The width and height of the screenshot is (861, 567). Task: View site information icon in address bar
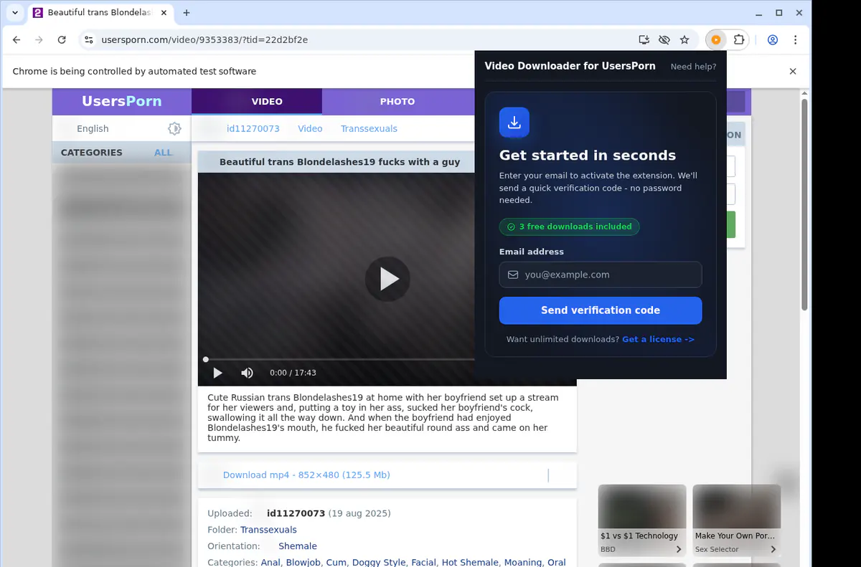88,40
